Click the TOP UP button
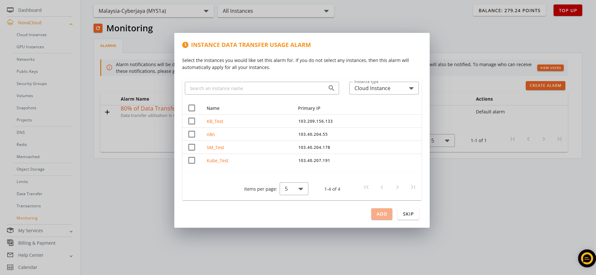 point(568,10)
